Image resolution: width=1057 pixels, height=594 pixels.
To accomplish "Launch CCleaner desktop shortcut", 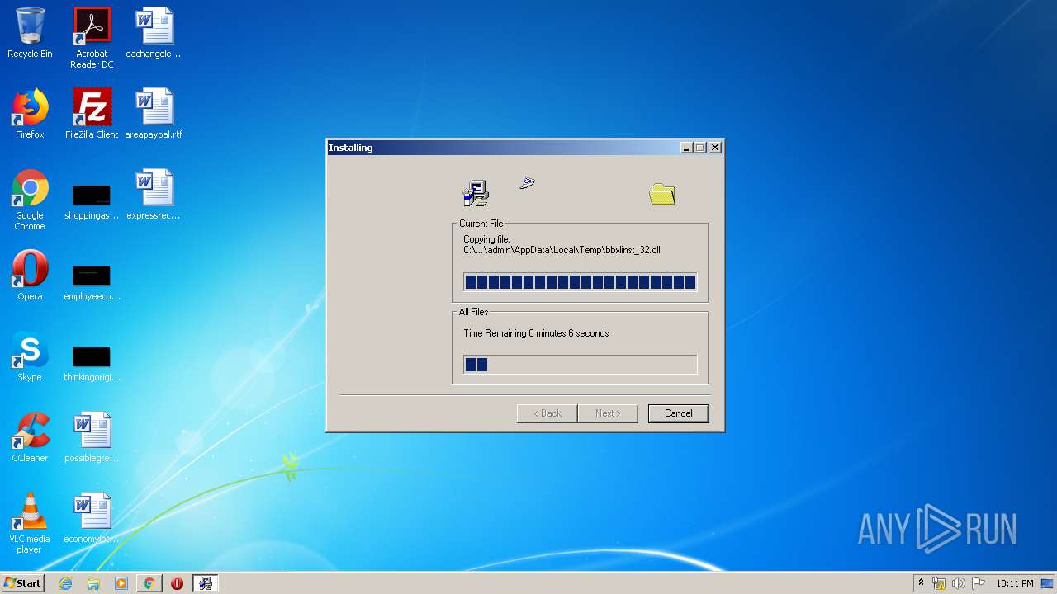I will coord(30,437).
